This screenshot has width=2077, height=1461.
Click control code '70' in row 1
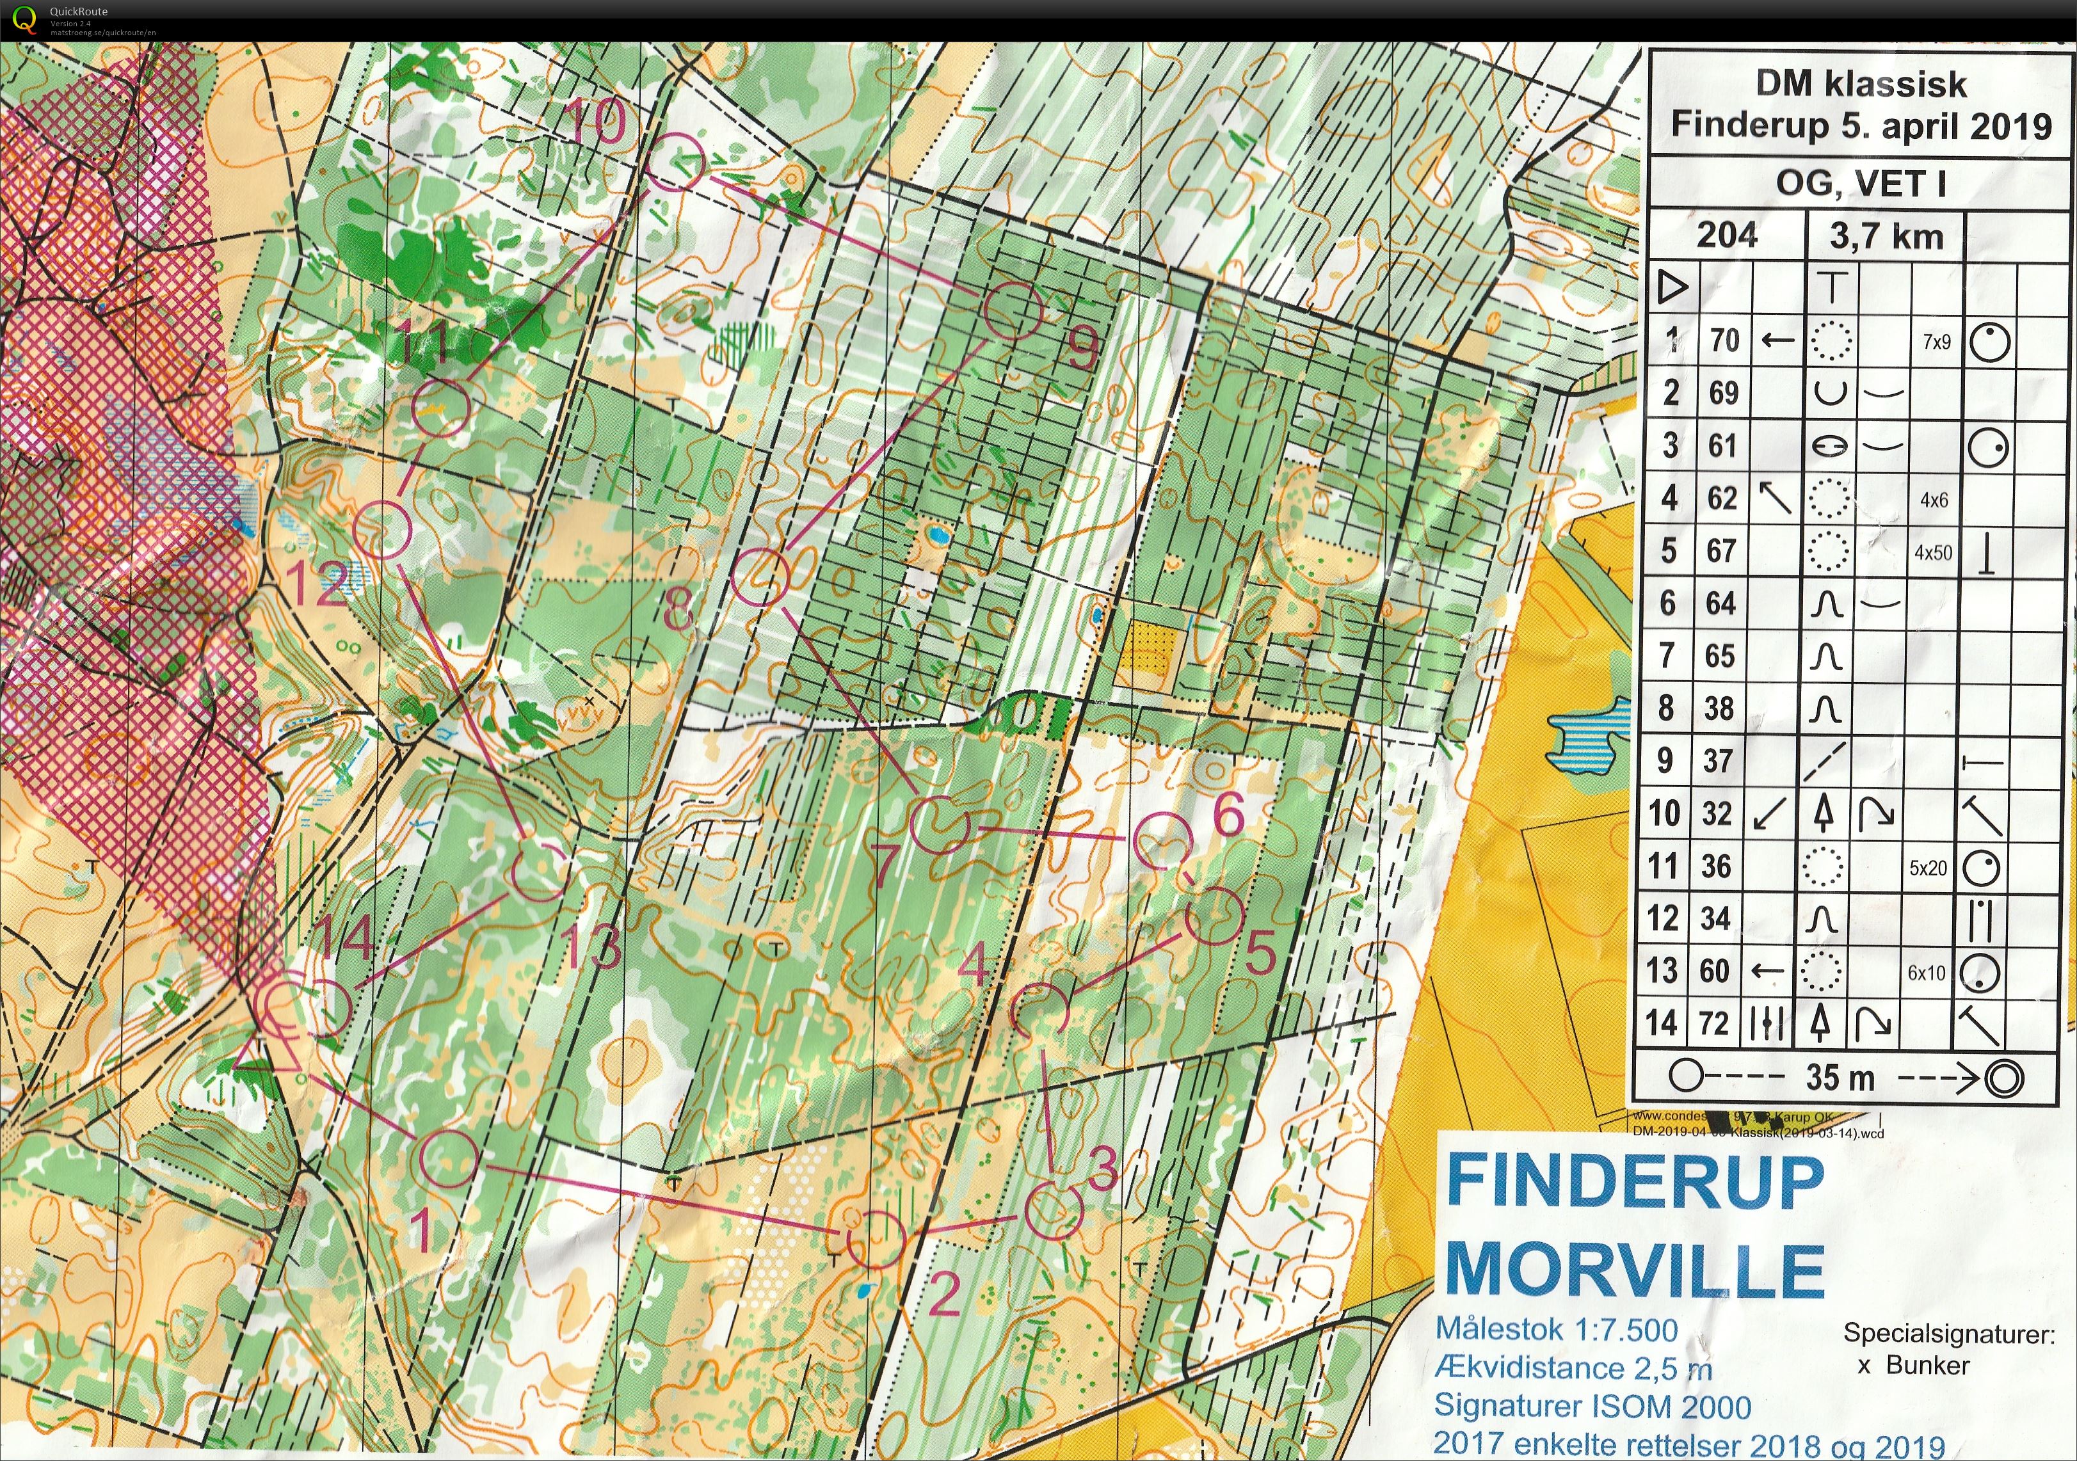pos(1724,340)
